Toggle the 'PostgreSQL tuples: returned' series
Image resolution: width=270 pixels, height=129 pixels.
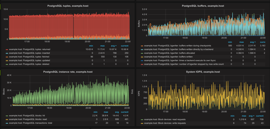[29, 49]
